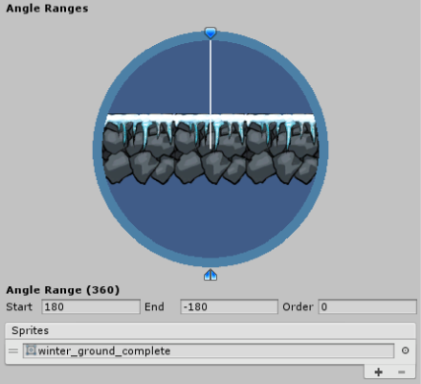Viewport: 421px width, 384px height.
Task: Click the Order field showing 0
Action: 367,306
